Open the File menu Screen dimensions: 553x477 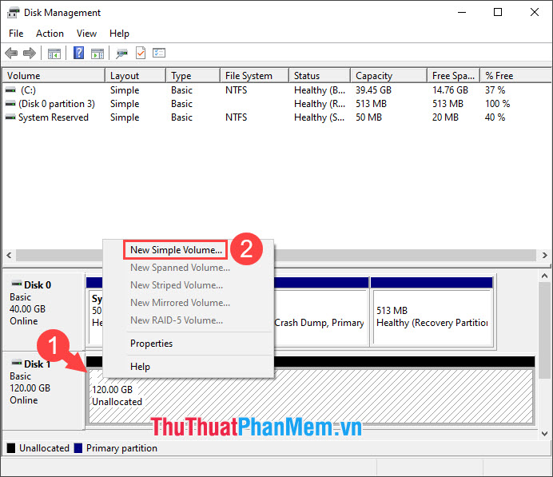pos(16,34)
